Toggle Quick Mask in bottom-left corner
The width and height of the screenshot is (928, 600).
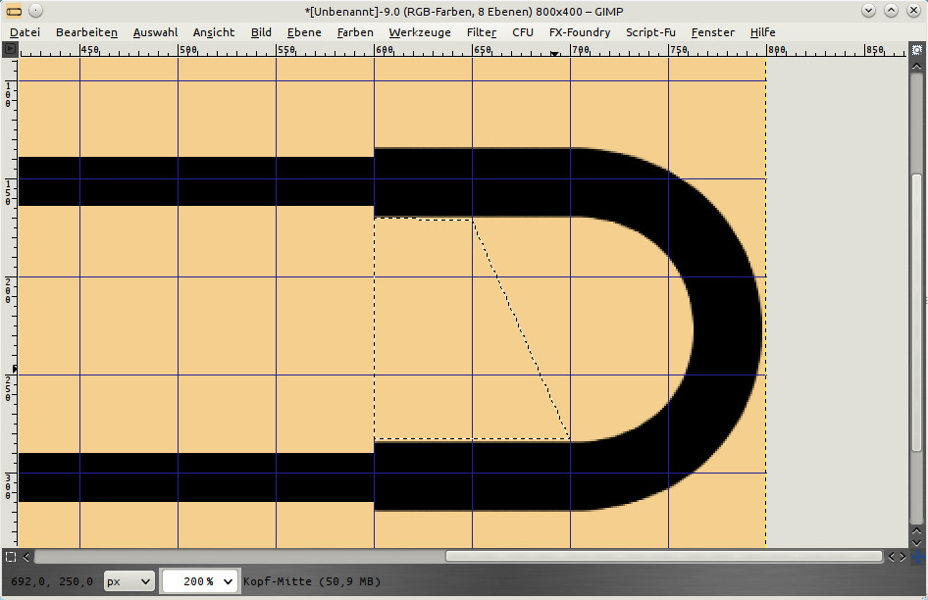click(10, 556)
